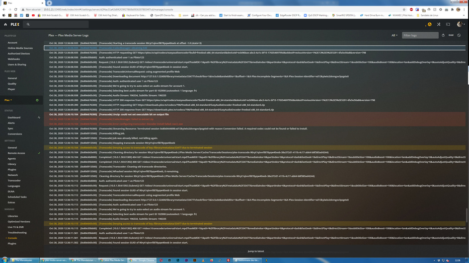Select log line 'Unzip: could not set executable bit'
This screenshot has height=263, width=469.
(x=255, y=115)
